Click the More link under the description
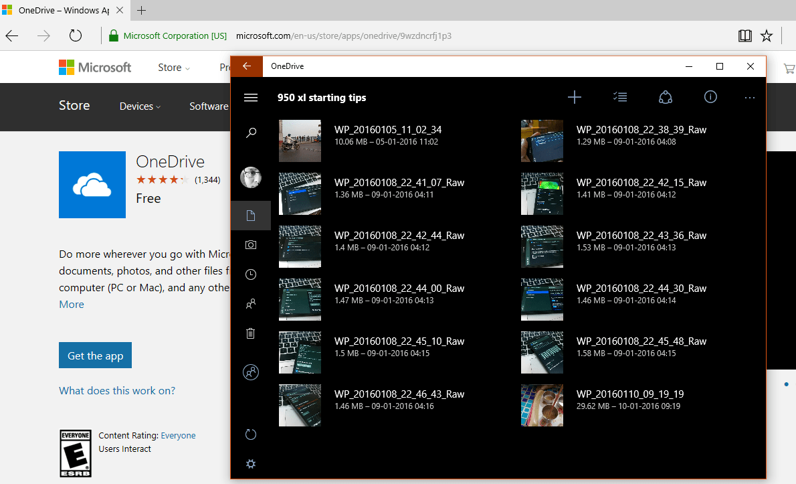Screen dimensions: 796x484 (72, 304)
